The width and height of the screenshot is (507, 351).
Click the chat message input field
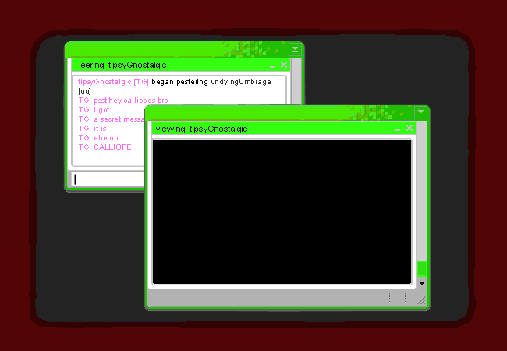109,179
